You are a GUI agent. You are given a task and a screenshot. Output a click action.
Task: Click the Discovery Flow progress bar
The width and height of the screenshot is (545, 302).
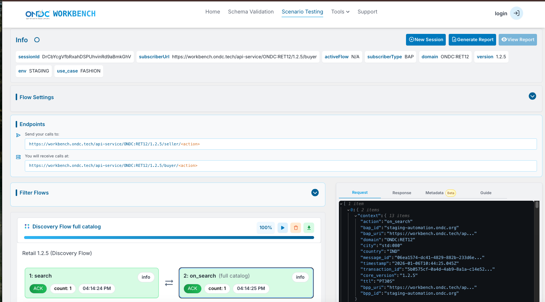[169, 238]
